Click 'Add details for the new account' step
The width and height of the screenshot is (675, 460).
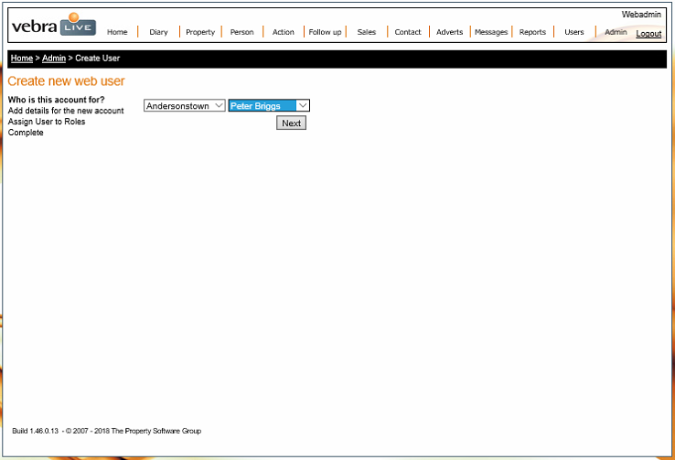[66, 111]
